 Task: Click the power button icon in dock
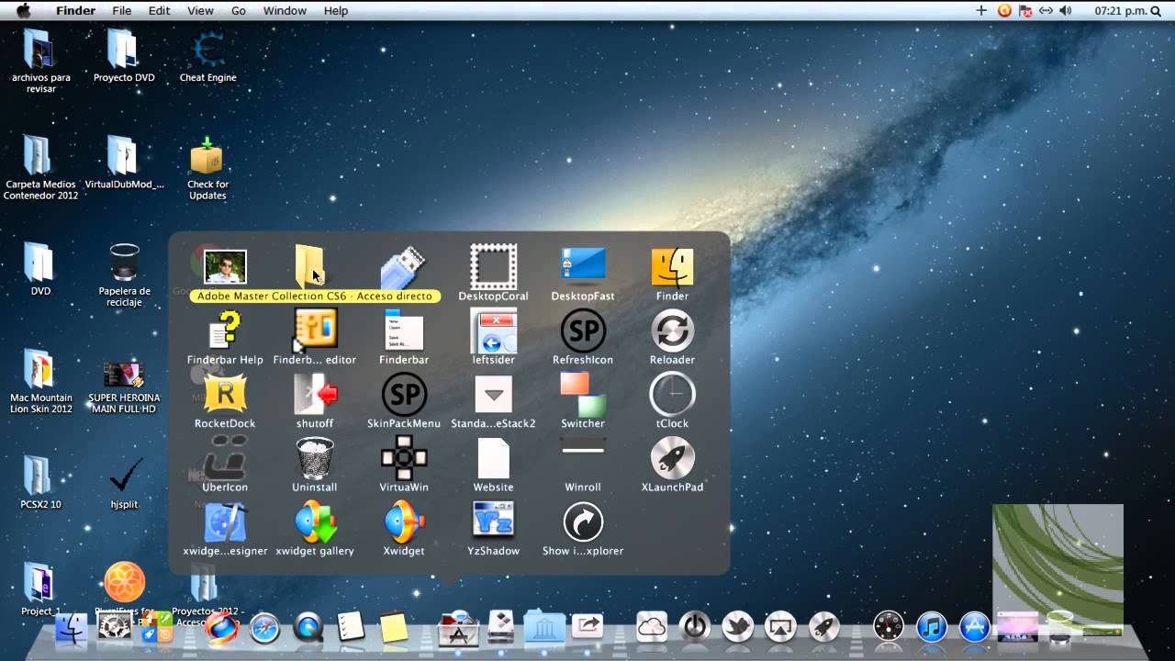[695, 626]
